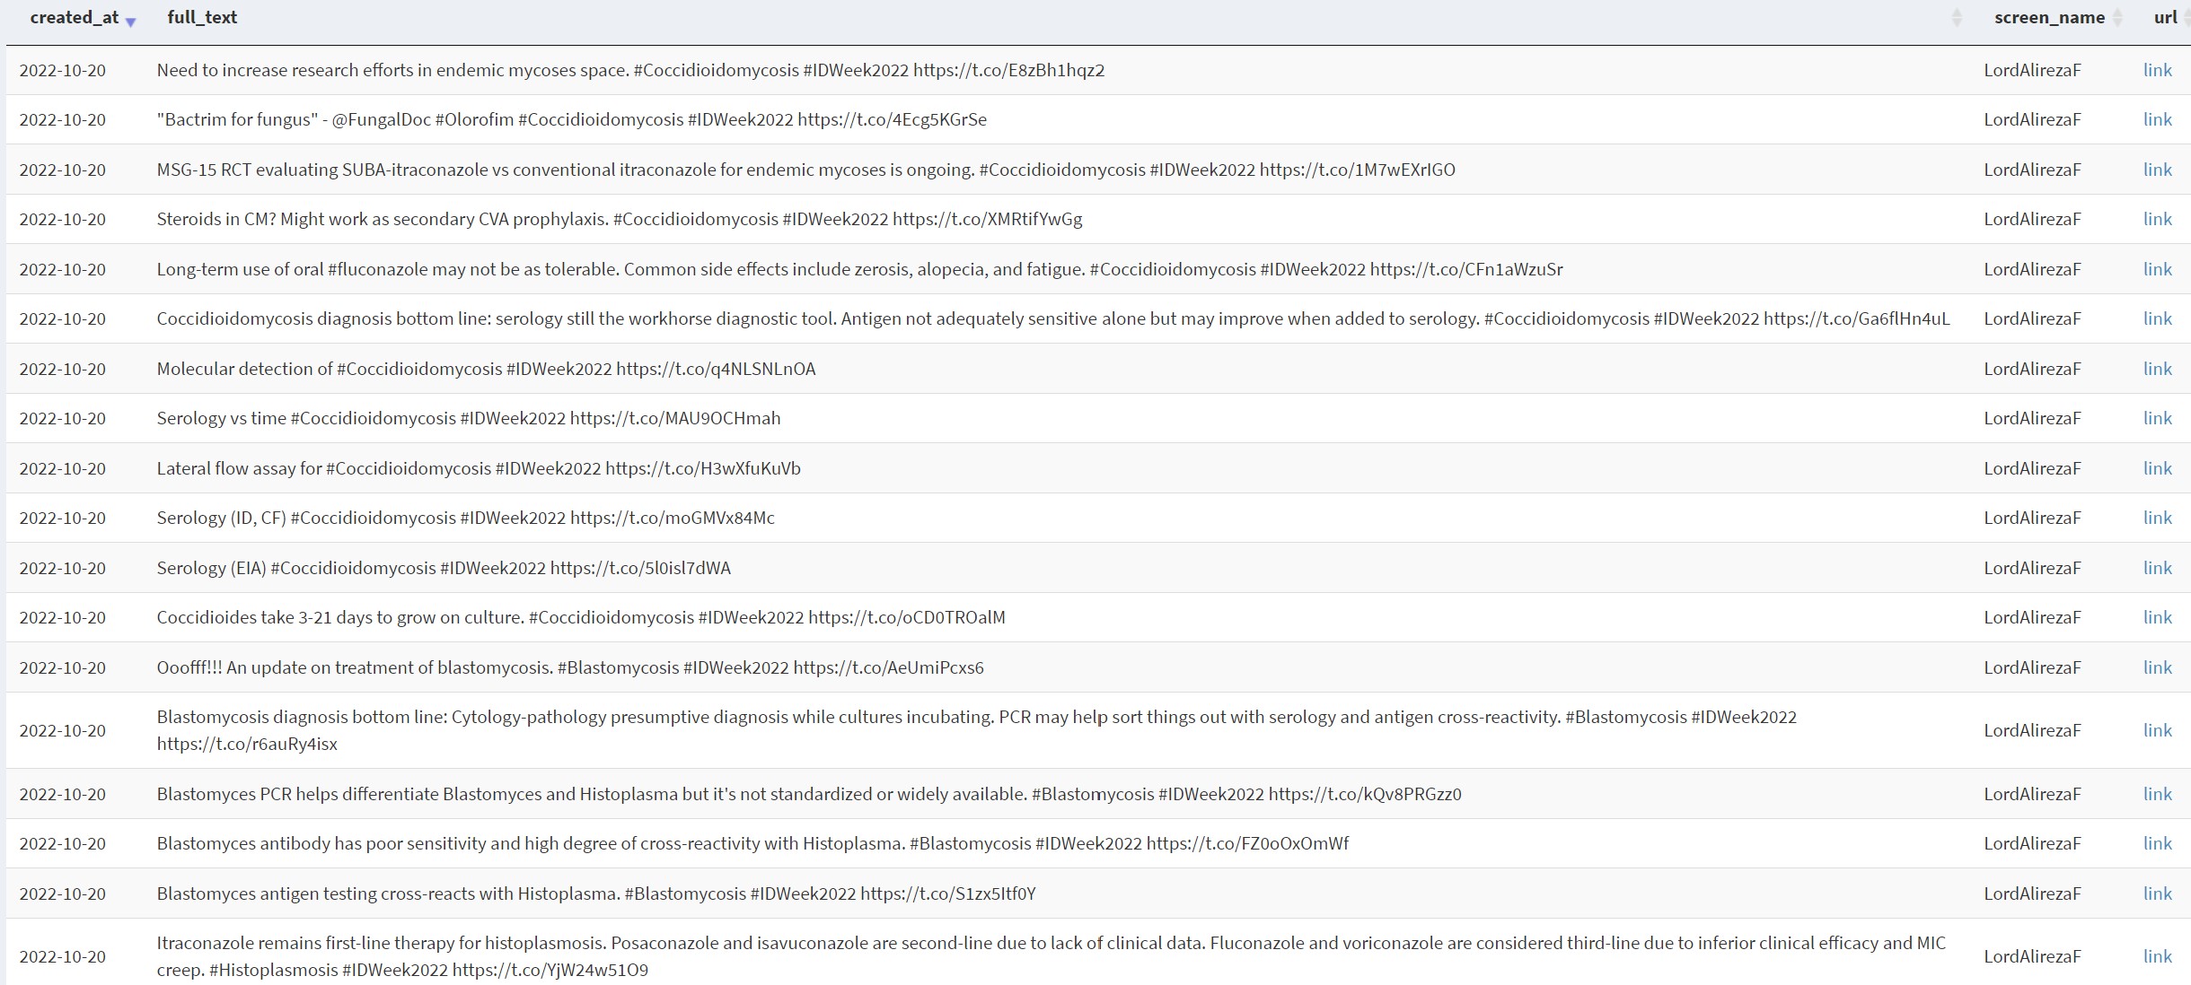Open link for 'Serology (ID, CF)' tweet

[x=2157, y=518]
